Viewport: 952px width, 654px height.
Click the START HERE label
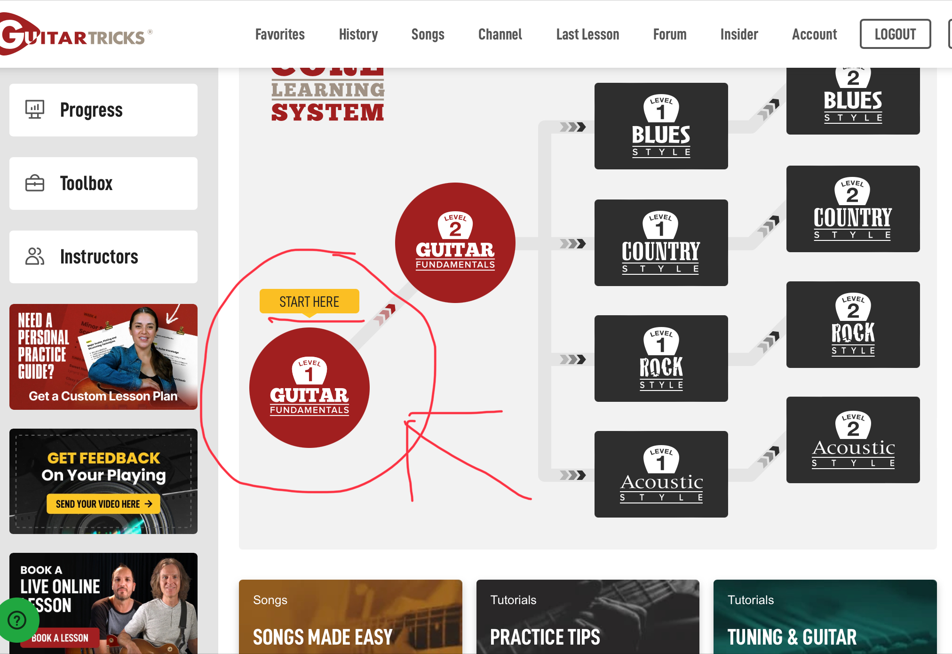point(309,302)
